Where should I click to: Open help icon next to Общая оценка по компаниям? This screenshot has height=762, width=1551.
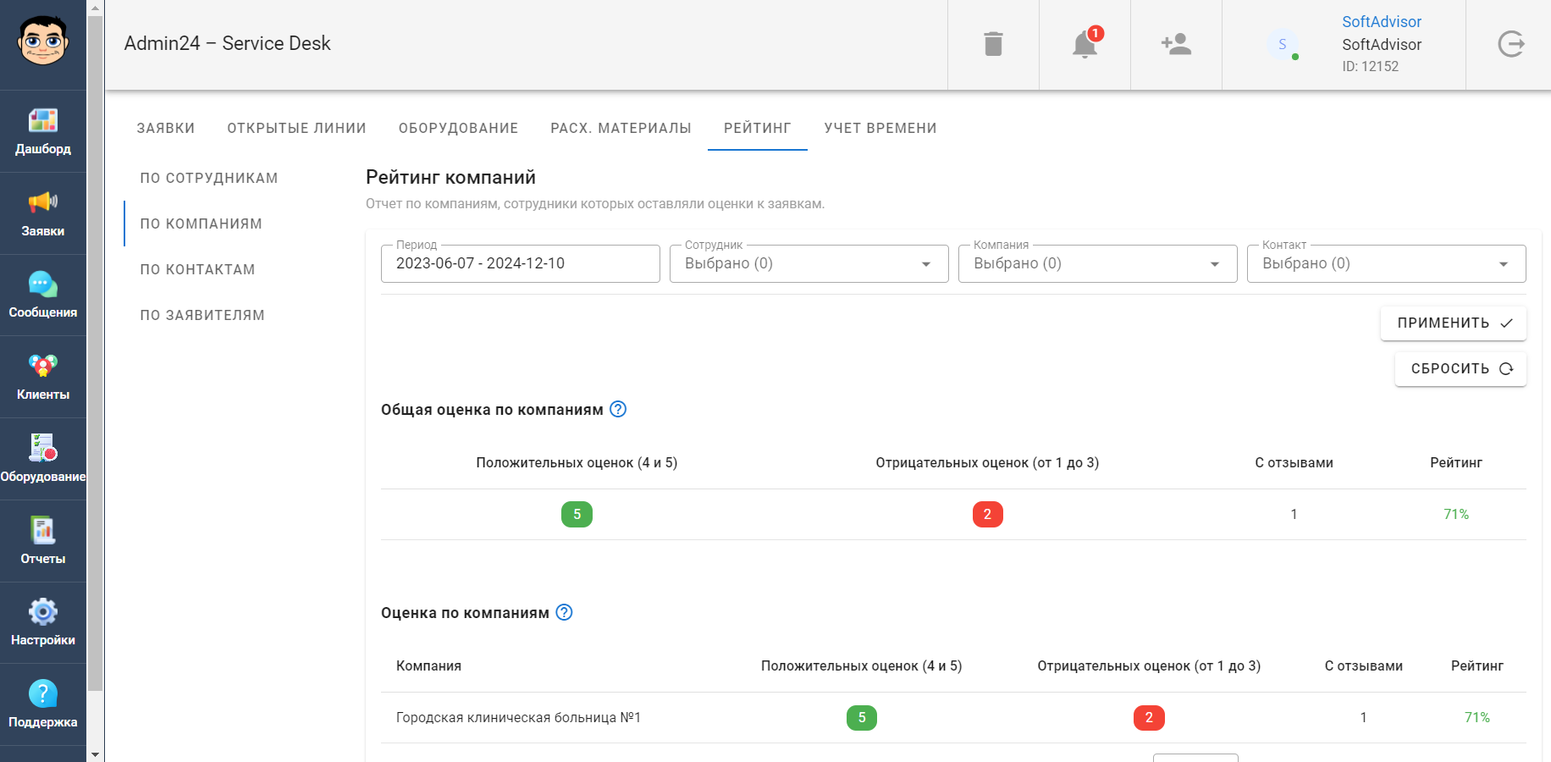[618, 409]
